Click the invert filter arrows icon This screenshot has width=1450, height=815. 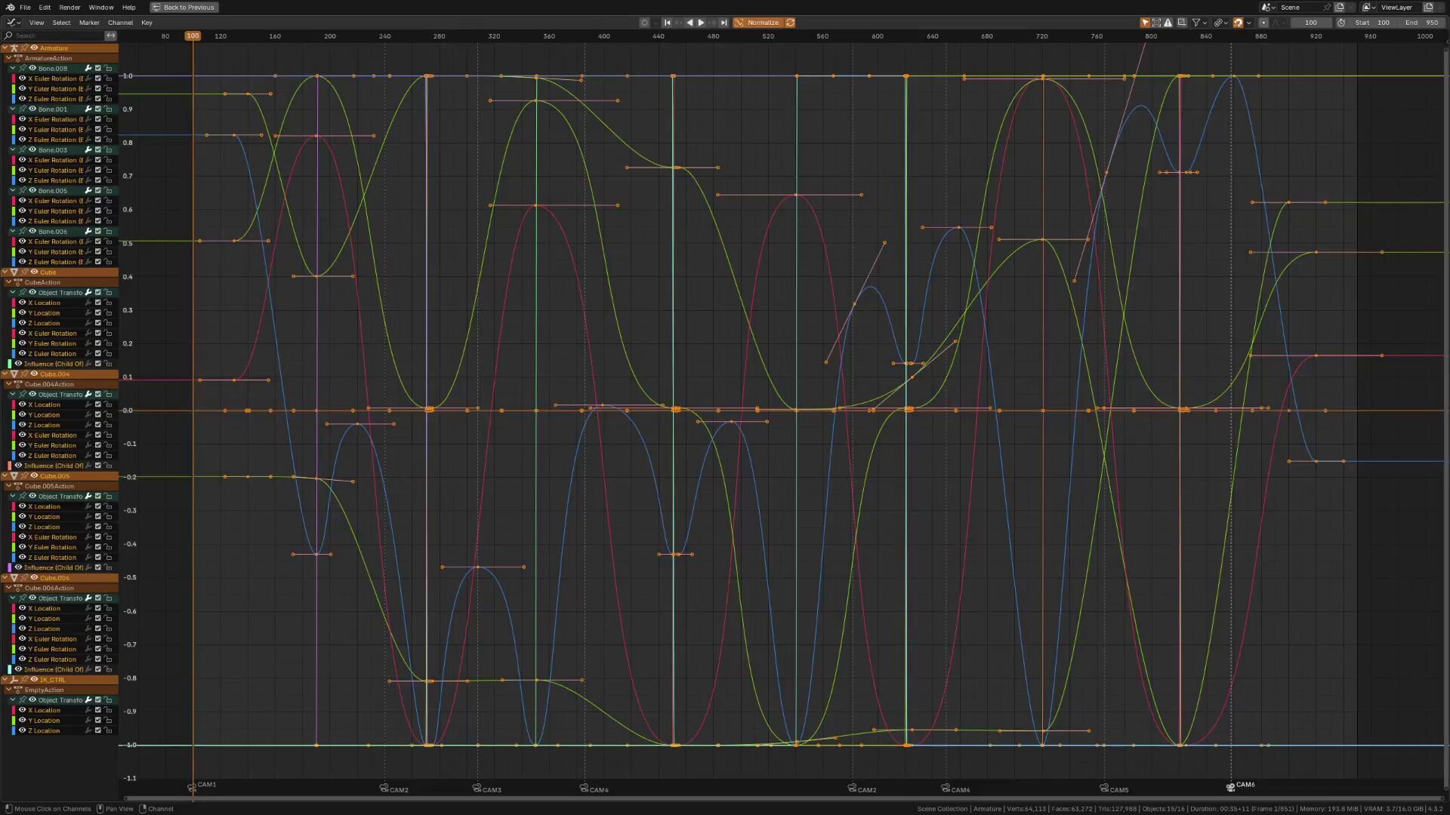tap(111, 35)
